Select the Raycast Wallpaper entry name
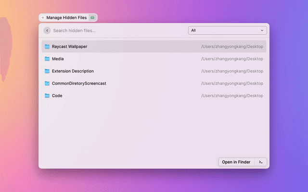308x192 pixels. click(69, 47)
